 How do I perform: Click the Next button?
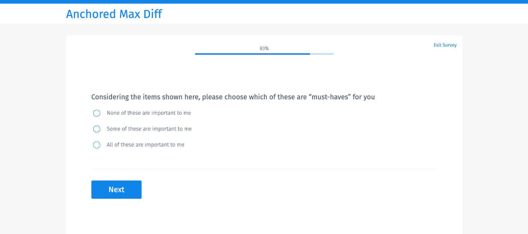pyautogui.click(x=116, y=189)
